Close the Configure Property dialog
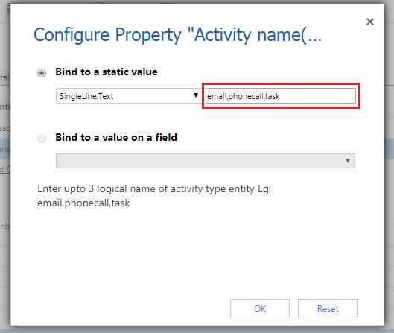 click(370, 22)
